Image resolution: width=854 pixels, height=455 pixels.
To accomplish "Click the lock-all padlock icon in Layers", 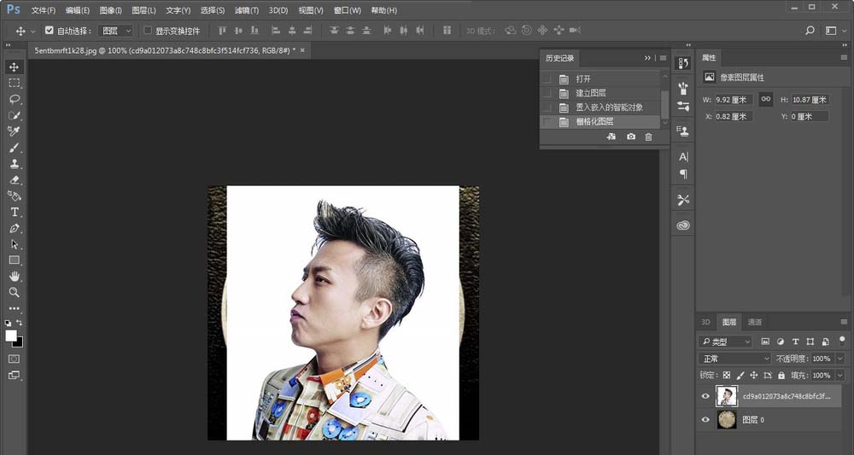I will 781,376.
